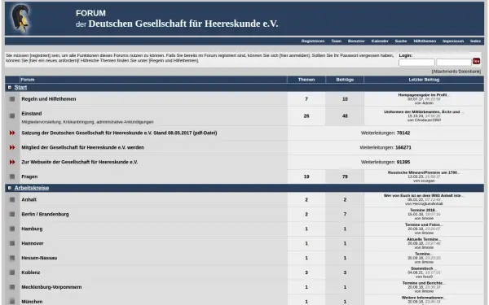Collapse the Start category with its toggle box
Image resolution: width=489 pixels, height=305 pixels.
(9, 88)
